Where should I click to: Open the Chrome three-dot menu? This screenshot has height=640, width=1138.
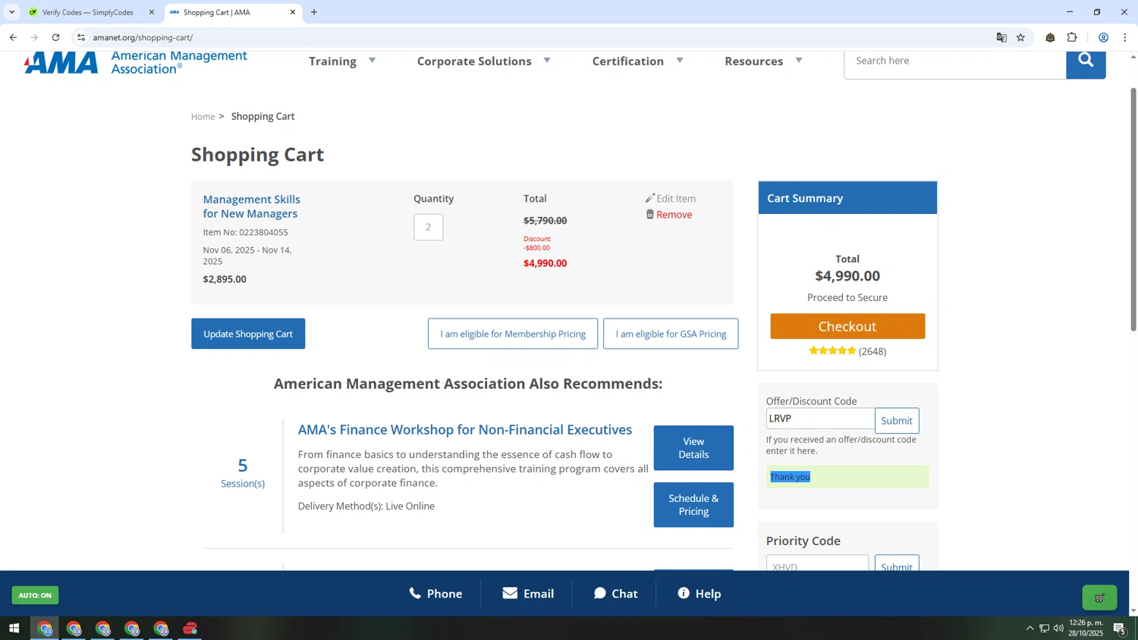tap(1125, 37)
